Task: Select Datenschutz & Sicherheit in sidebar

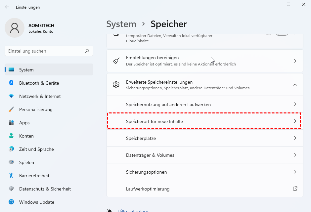Action: (45, 189)
